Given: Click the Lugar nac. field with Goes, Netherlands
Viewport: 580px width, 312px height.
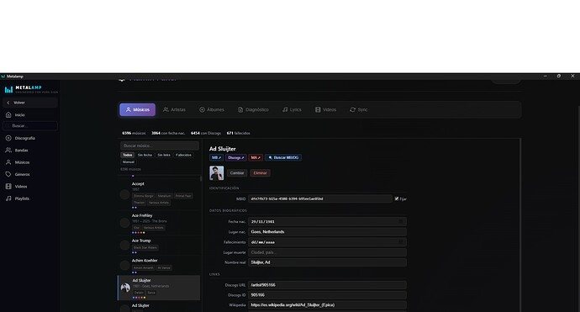Looking at the screenshot, I should (327, 231).
